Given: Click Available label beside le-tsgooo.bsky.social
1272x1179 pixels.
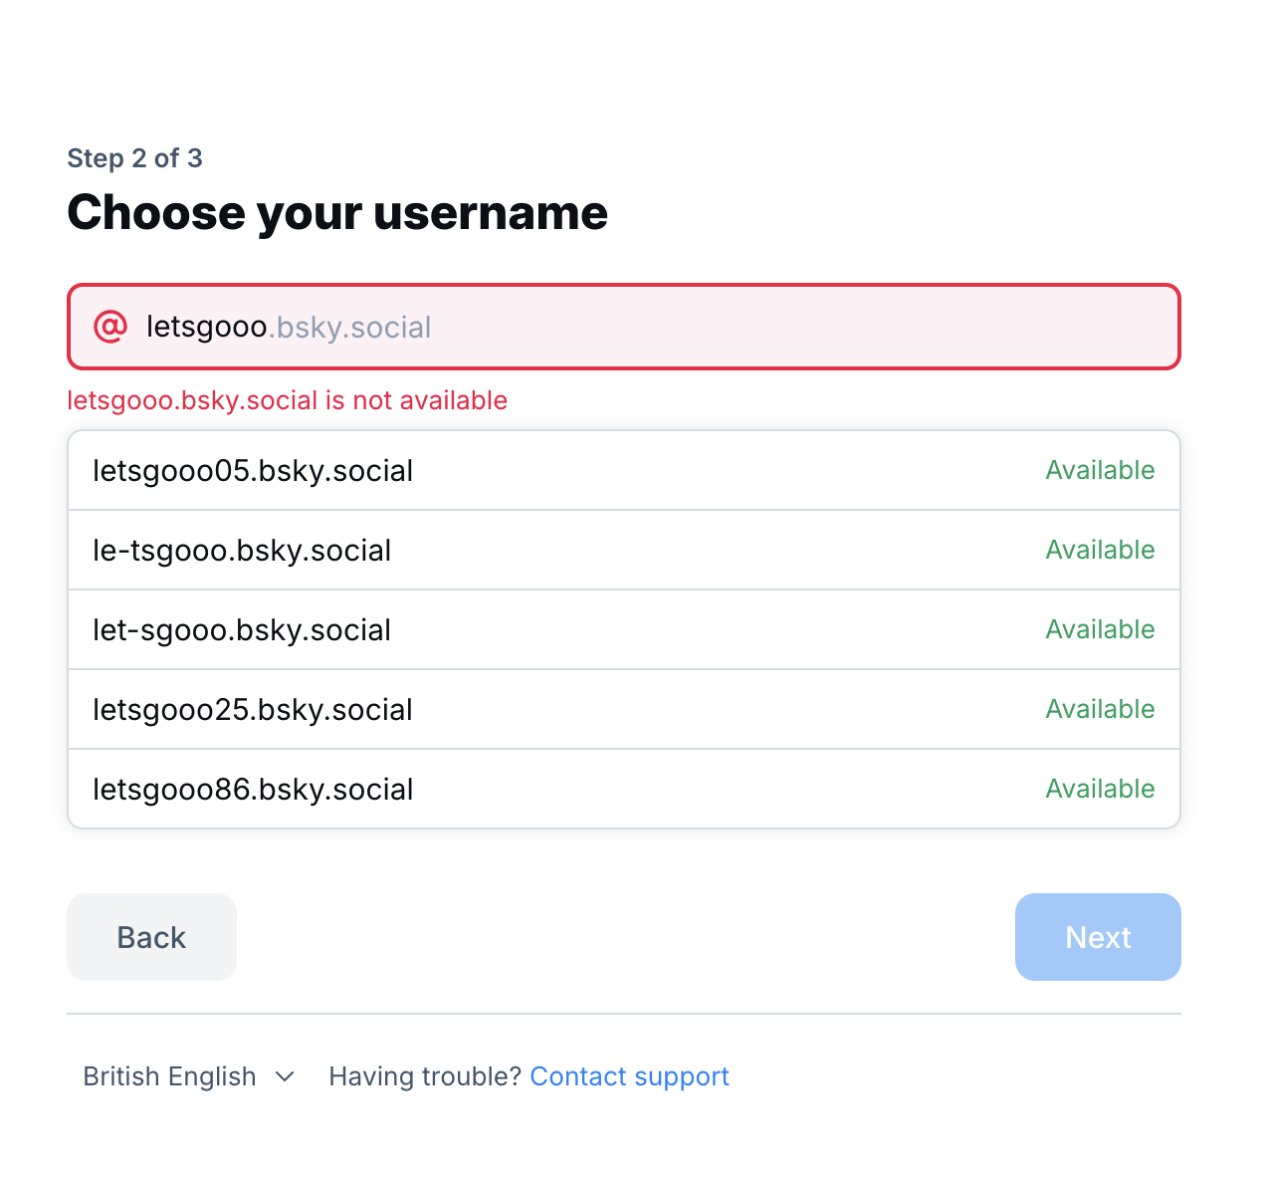Looking at the screenshot, I should tap(1100, 550).
